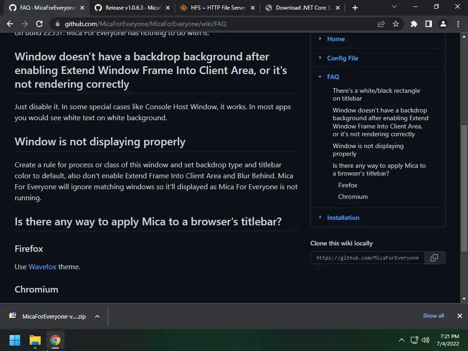The width and height of the screenshot is (468, 351).
Task: Open the Extensions puzzle icon
Action: click(414, 24)
